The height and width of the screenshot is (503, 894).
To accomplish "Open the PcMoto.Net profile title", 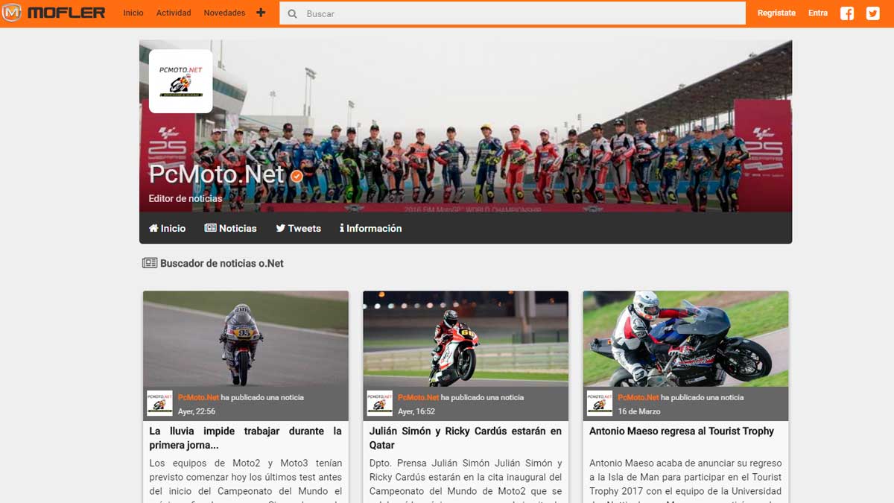I will (x=216, y=174).
